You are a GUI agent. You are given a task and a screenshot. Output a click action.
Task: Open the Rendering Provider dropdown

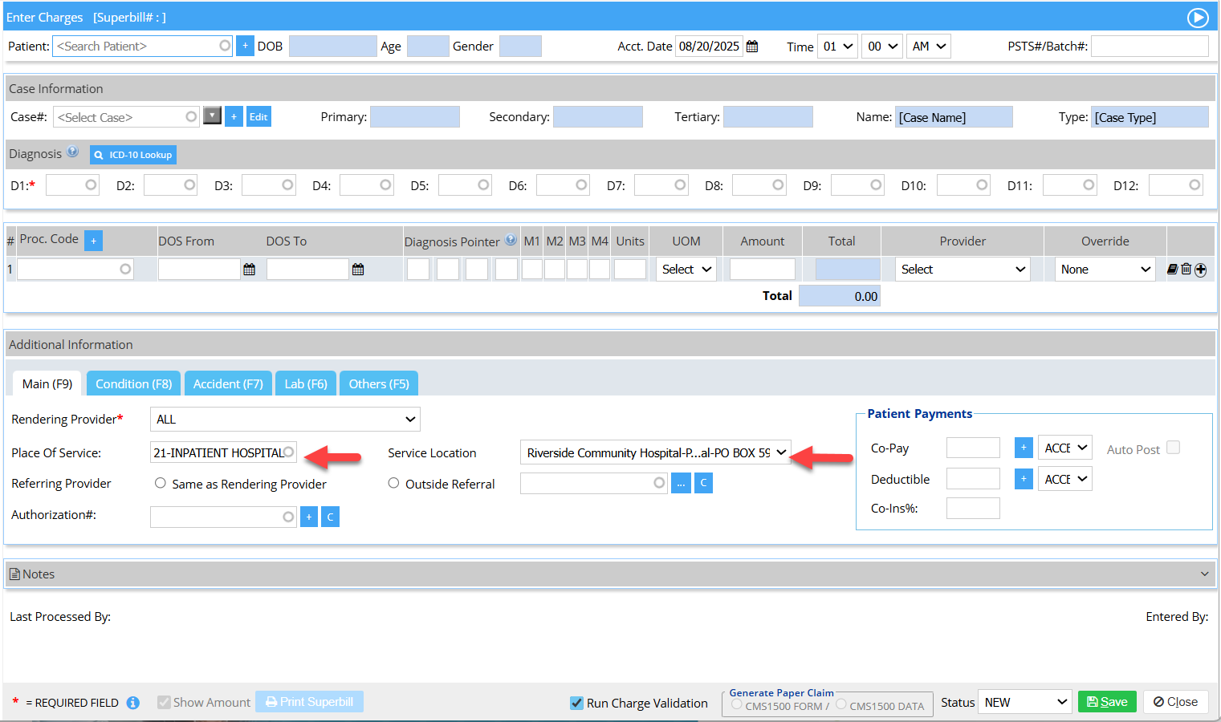[285, 420]
